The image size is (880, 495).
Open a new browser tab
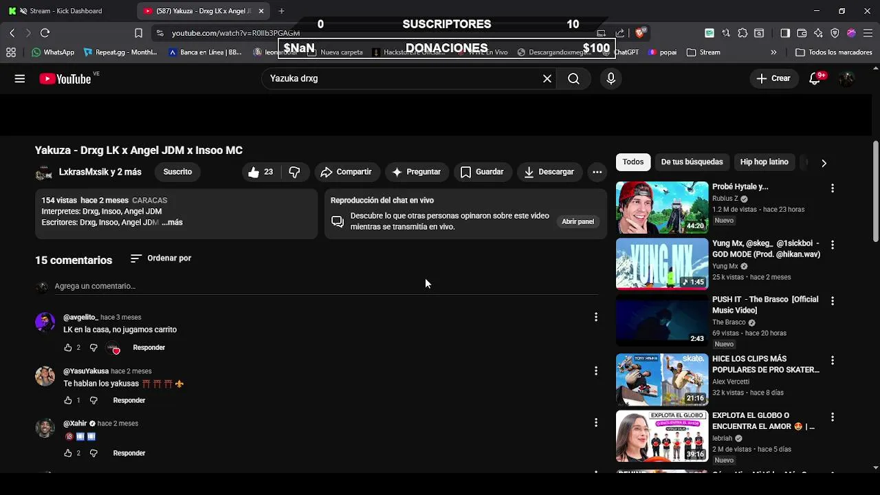pyautogui.click(x=281, y=11)
